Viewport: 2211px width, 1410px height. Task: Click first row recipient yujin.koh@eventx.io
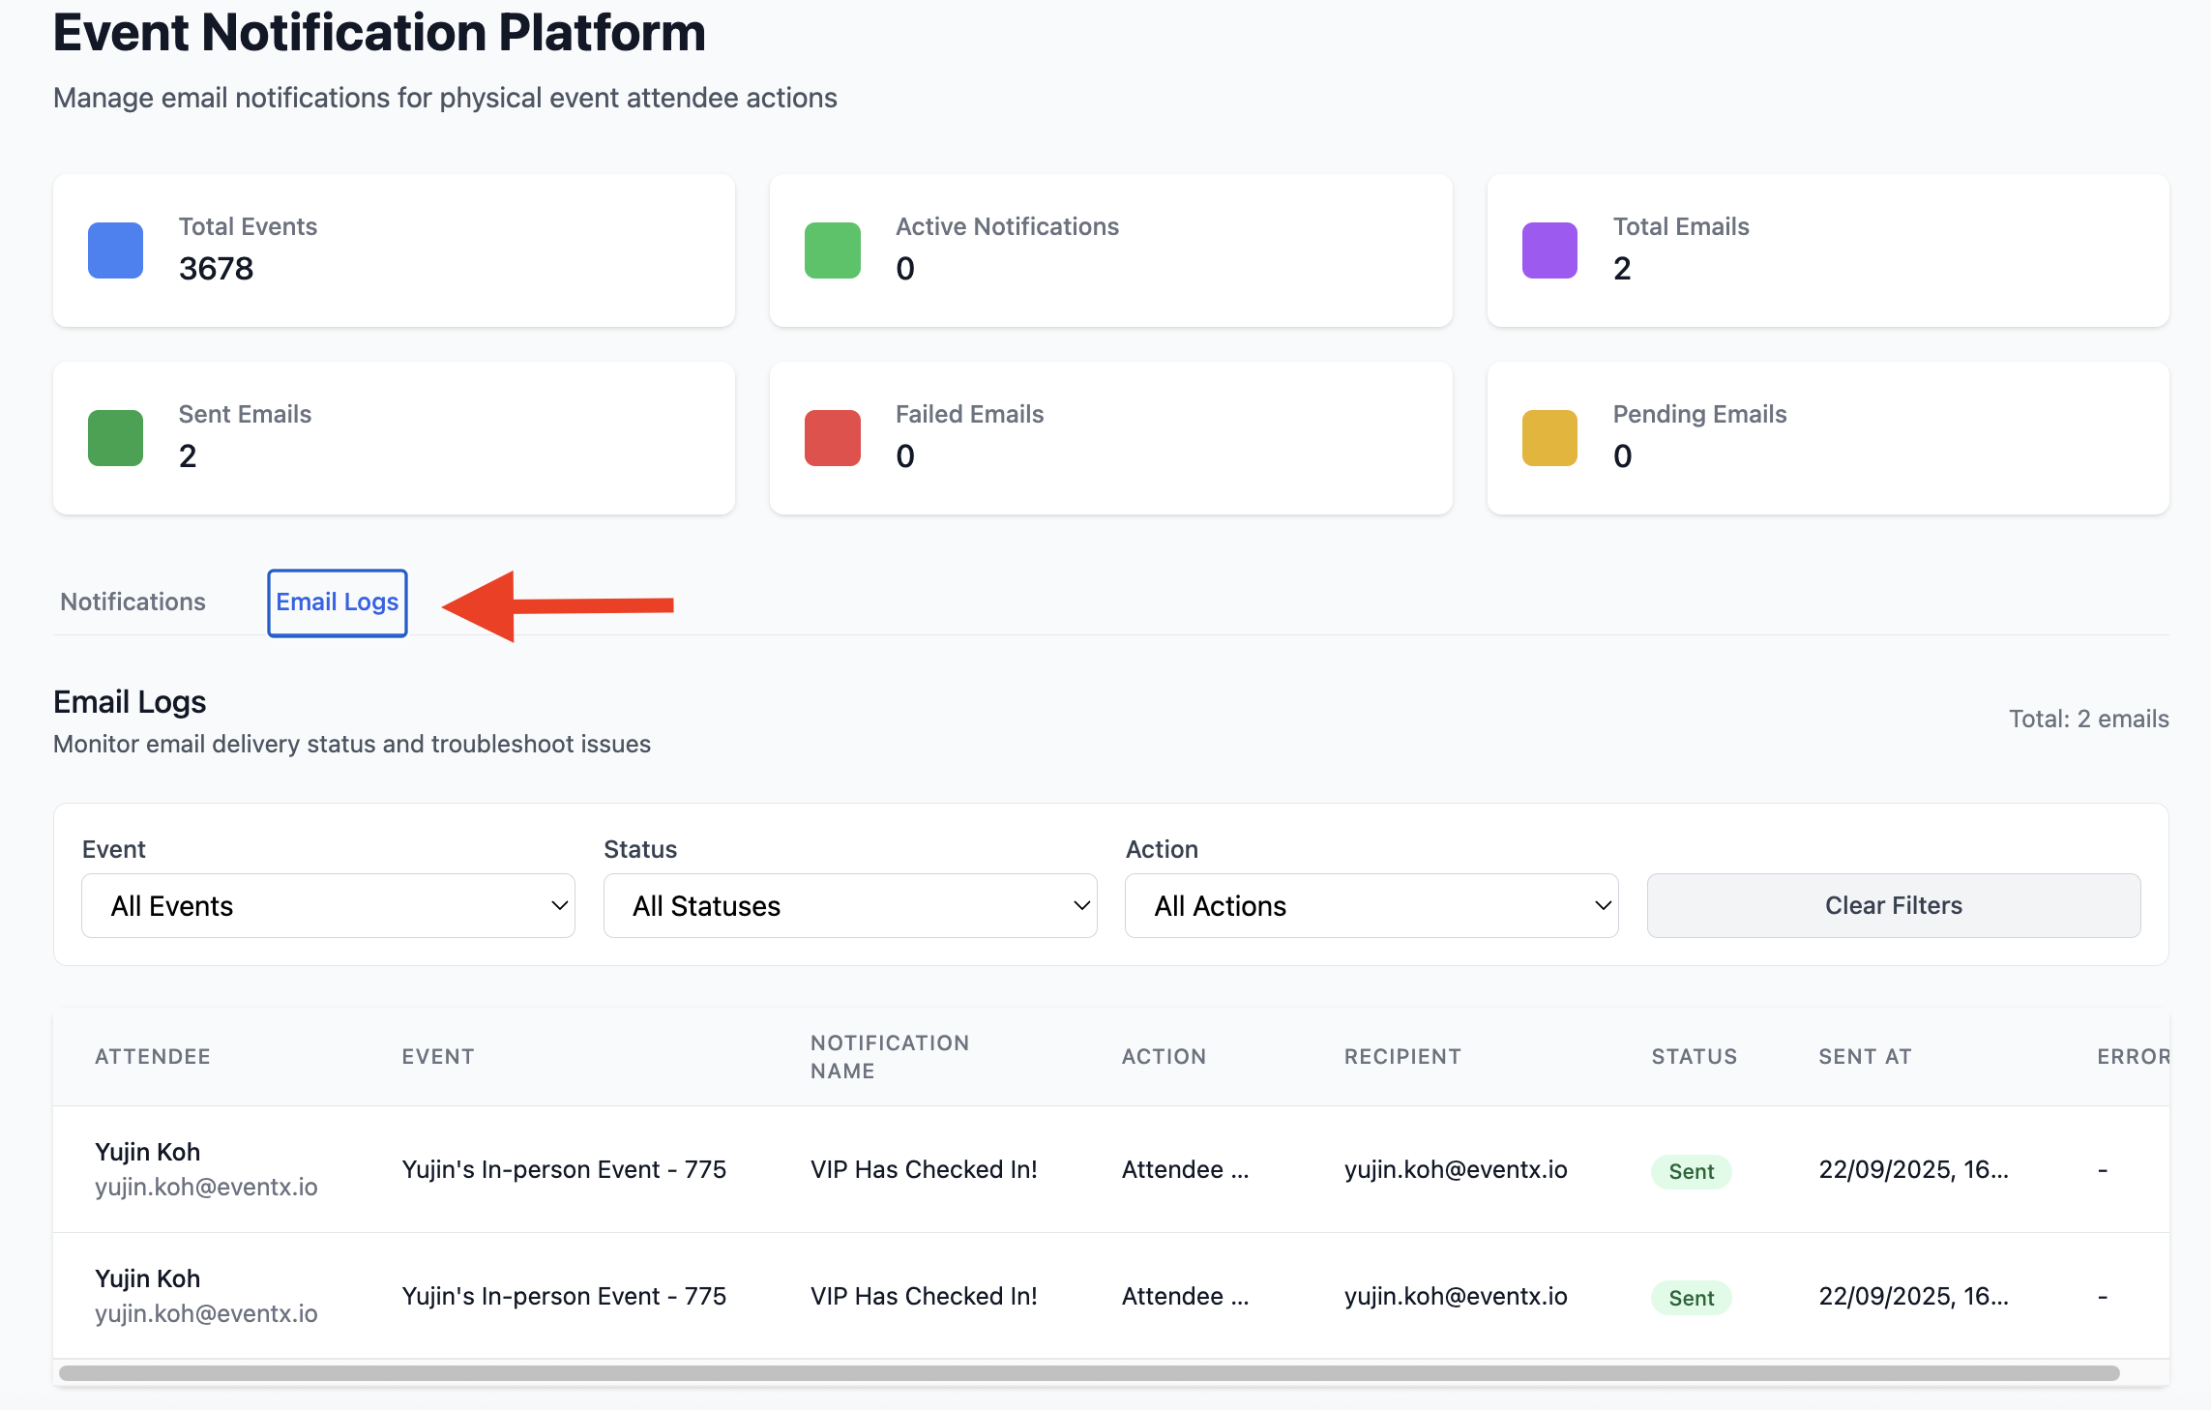point(1455,1170)
